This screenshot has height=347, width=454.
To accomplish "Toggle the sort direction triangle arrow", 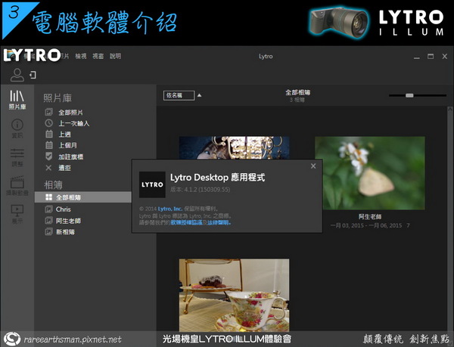I will pos(200,95).
